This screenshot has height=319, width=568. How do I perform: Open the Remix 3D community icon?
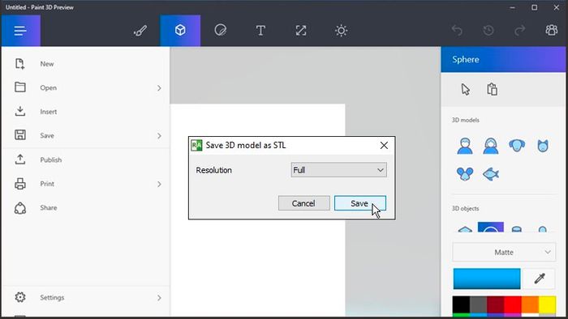[551, 30]
